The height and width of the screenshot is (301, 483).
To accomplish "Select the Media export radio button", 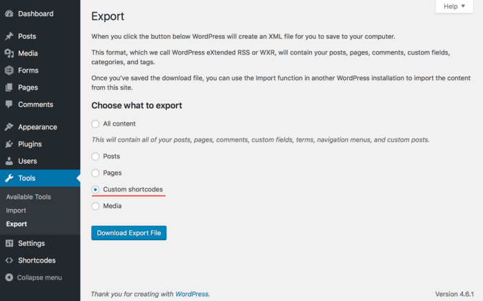I will [95, 206].
